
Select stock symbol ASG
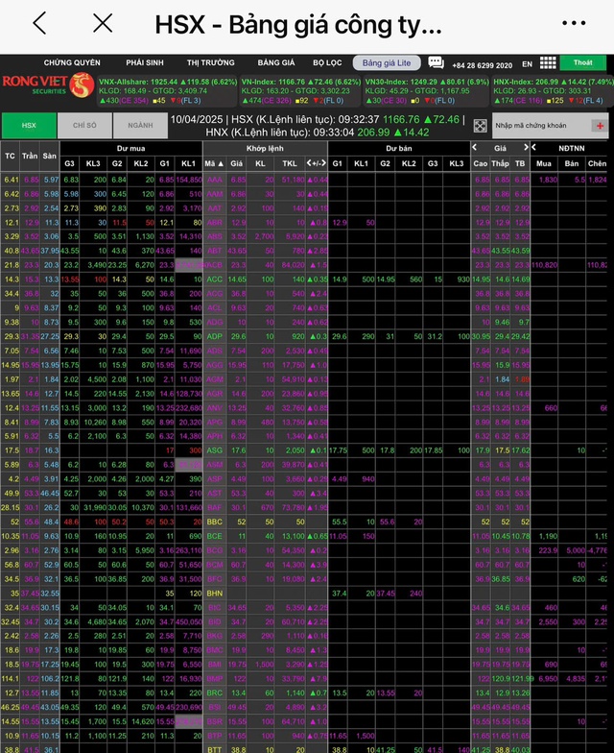coord(215,450)
